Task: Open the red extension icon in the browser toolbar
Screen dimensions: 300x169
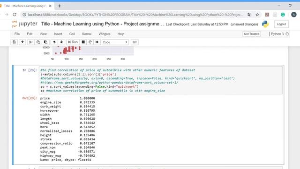Action: 267,15
